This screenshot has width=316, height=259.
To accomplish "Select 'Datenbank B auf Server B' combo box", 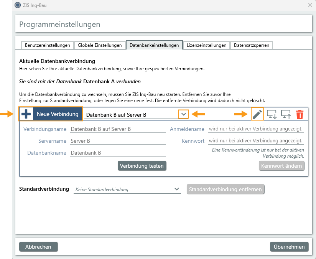I will coord(136,115).
